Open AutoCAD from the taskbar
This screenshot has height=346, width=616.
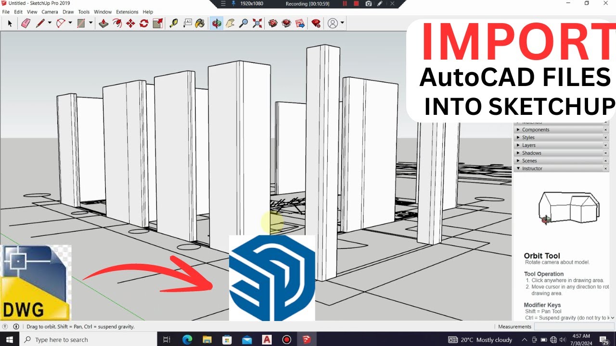267,340
